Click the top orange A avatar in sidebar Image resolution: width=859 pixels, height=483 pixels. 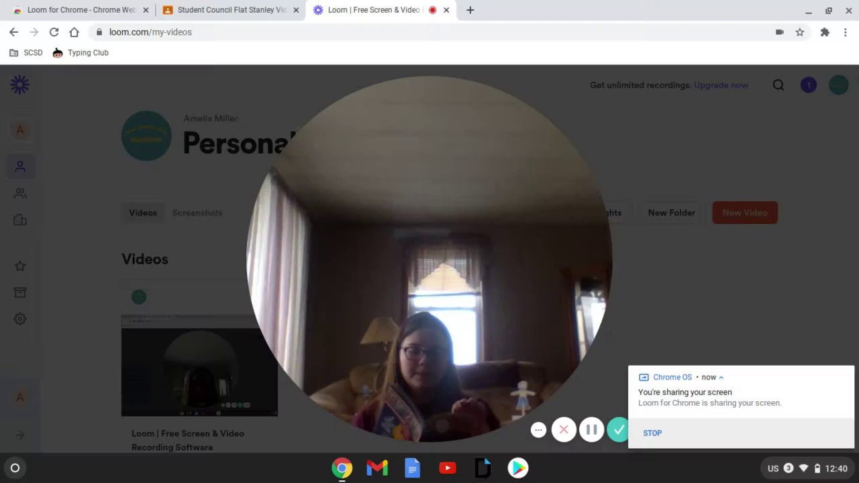[x=20, y=130]
